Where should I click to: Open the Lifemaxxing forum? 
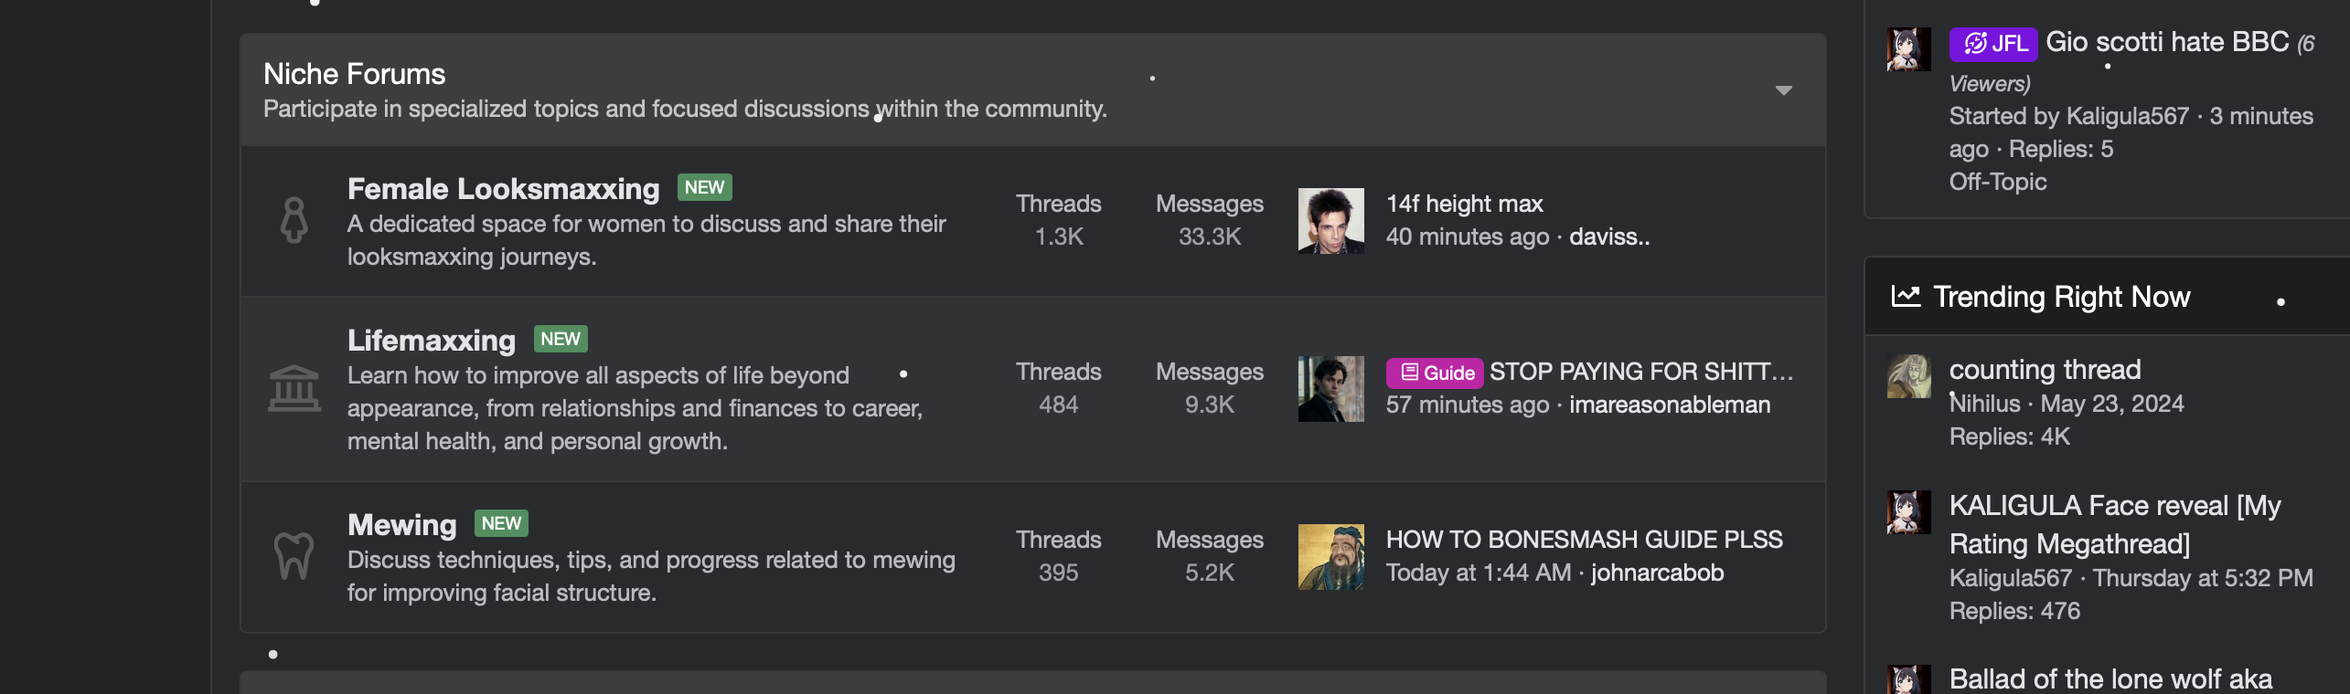coord(432,341)
